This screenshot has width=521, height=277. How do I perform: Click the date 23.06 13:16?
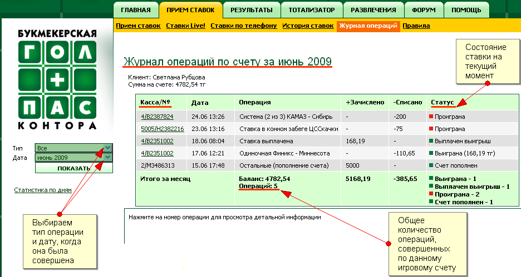coord(208,129)
